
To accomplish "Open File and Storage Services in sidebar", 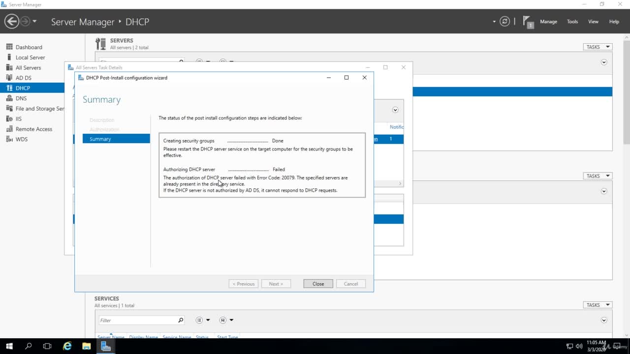I will coord(40,109).
